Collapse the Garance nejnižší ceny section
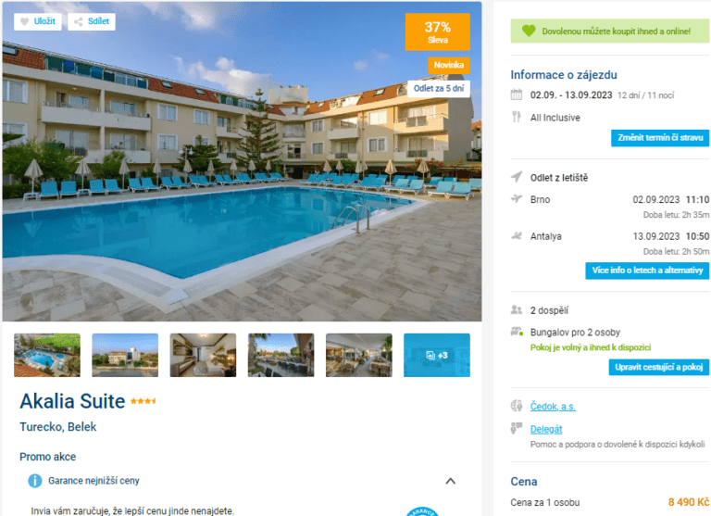711x516 pixels. 450,481
